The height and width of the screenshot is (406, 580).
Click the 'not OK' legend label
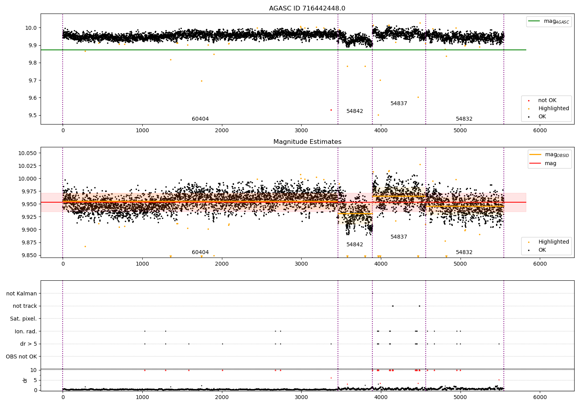547,101
